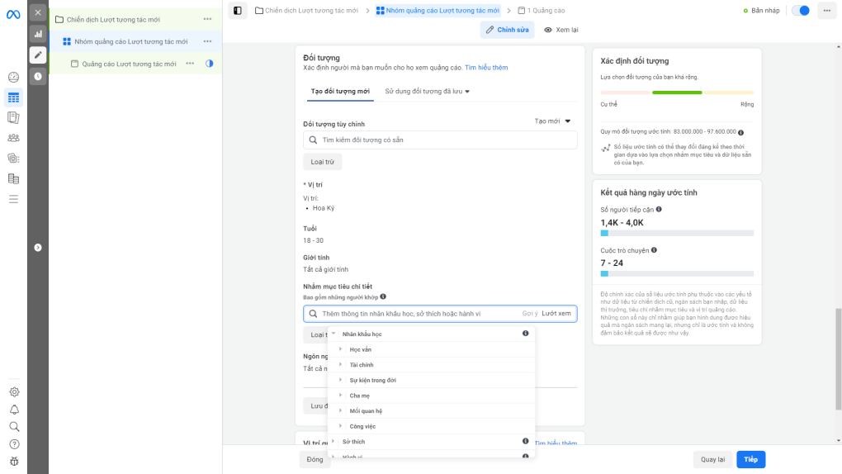Toggle the side panel layout icon

pos(238,10)
